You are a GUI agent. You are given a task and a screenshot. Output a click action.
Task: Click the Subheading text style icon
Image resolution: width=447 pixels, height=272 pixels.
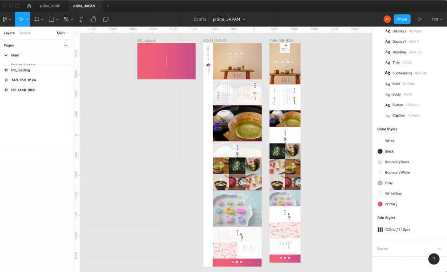(387, 73)
